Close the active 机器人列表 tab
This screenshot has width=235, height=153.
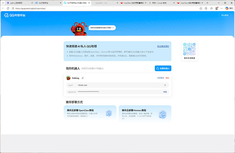(x=89, y=3)
